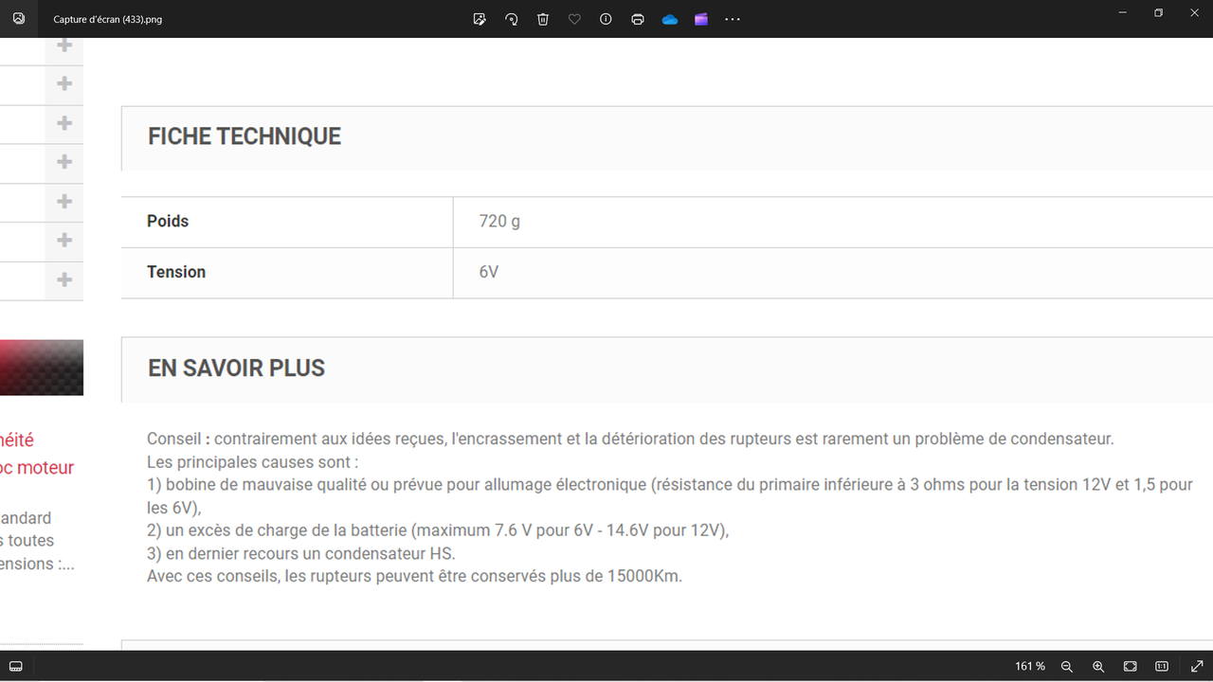The width and height of the screenshot is (1213, 682).
Task: Open the file info panel icon
Action: coord(606,19)
